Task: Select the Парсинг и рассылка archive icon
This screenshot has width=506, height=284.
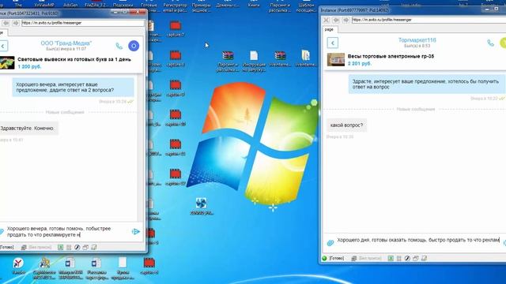Action: point(228,62)
